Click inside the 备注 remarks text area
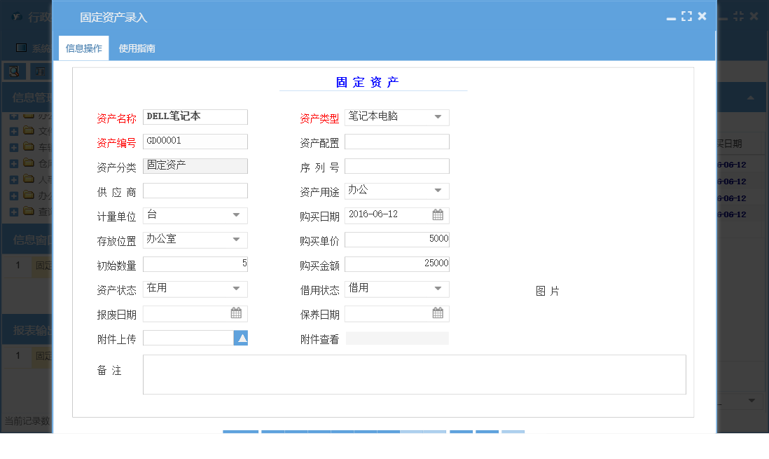The width and height of the screenshot is (769, 459). click(x=413, y=374)
